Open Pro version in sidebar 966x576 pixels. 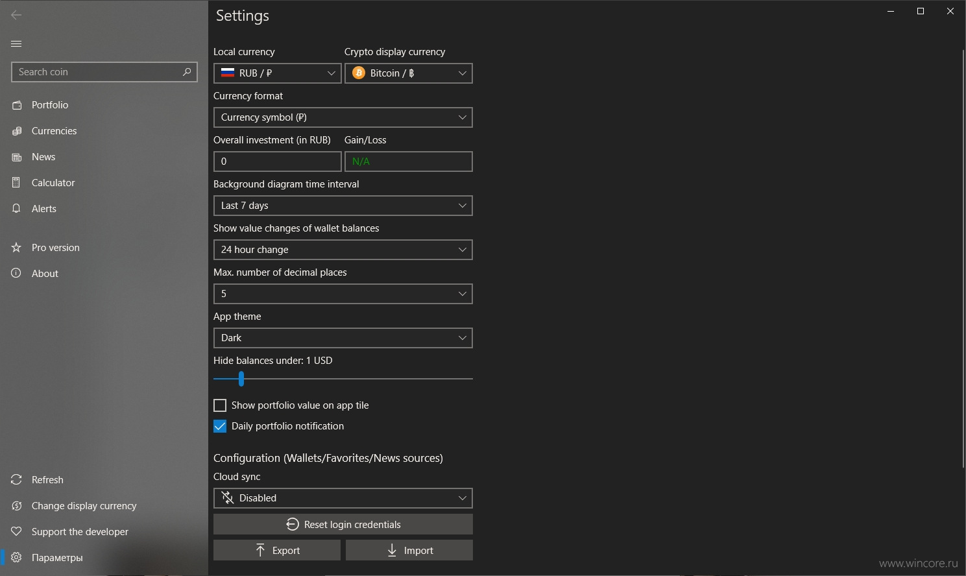(104, 248)
